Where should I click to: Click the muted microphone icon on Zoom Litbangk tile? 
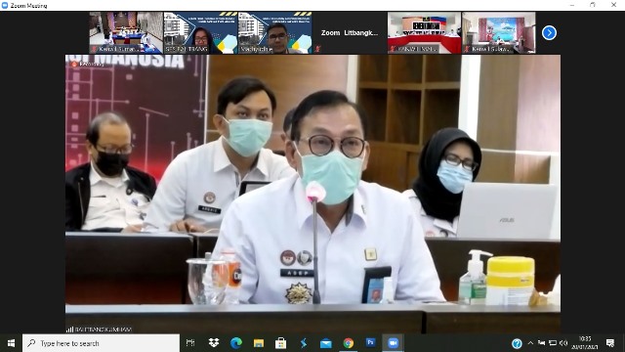(x=318, y=49)
